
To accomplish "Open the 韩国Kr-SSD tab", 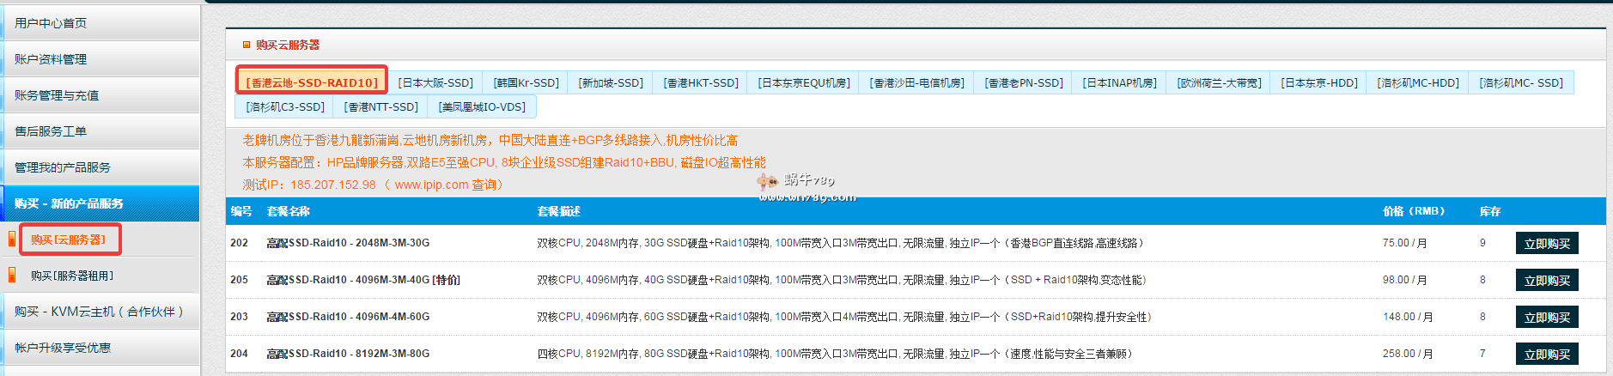I will click(x=526, y=82).
